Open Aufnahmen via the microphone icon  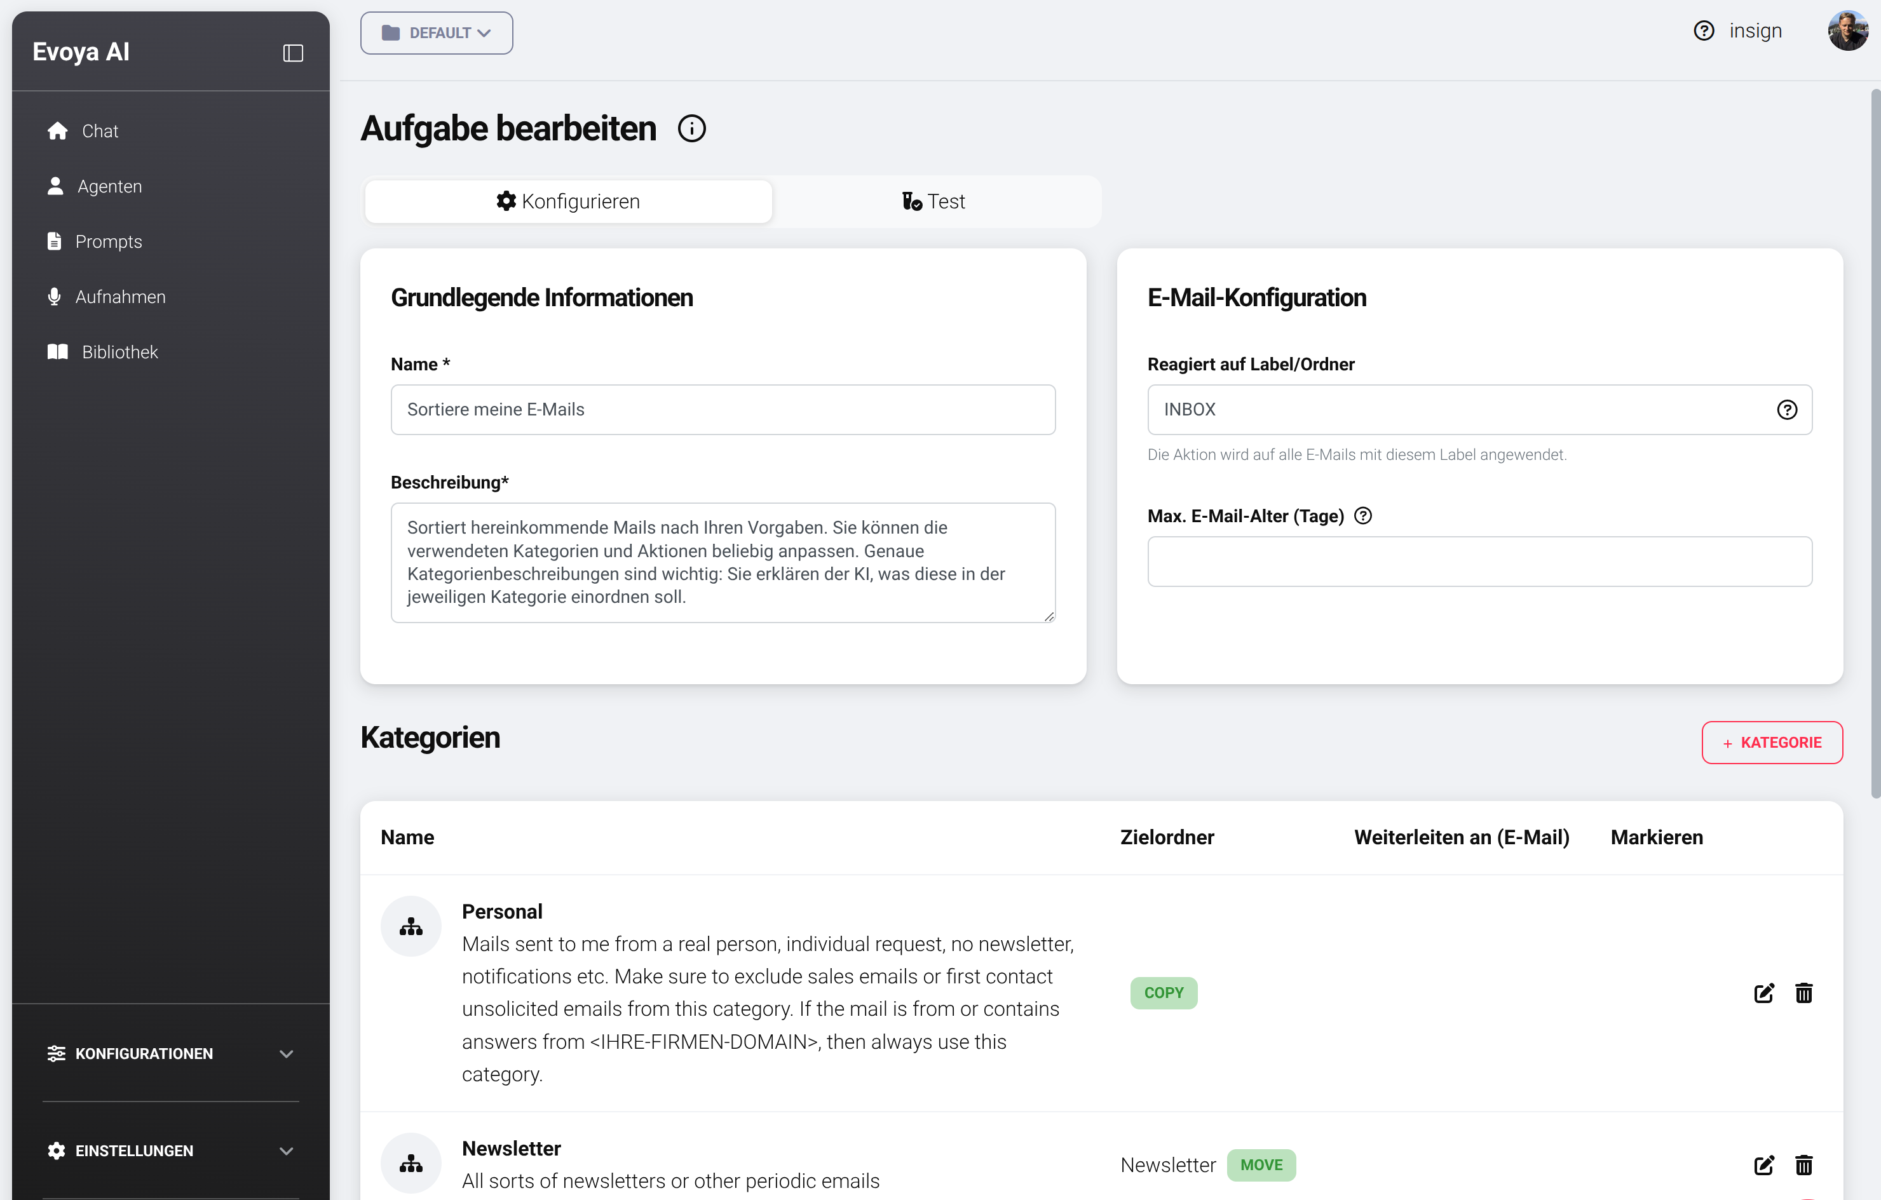[x=54, y=297]
